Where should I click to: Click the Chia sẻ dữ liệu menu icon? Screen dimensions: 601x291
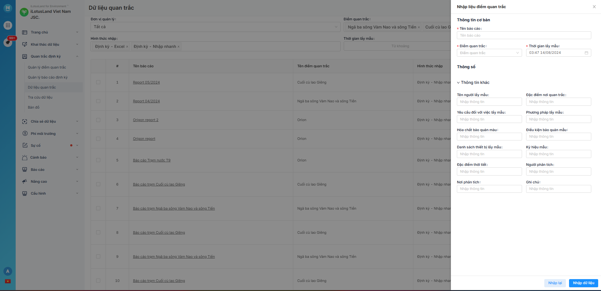click(x=25, y=121)
